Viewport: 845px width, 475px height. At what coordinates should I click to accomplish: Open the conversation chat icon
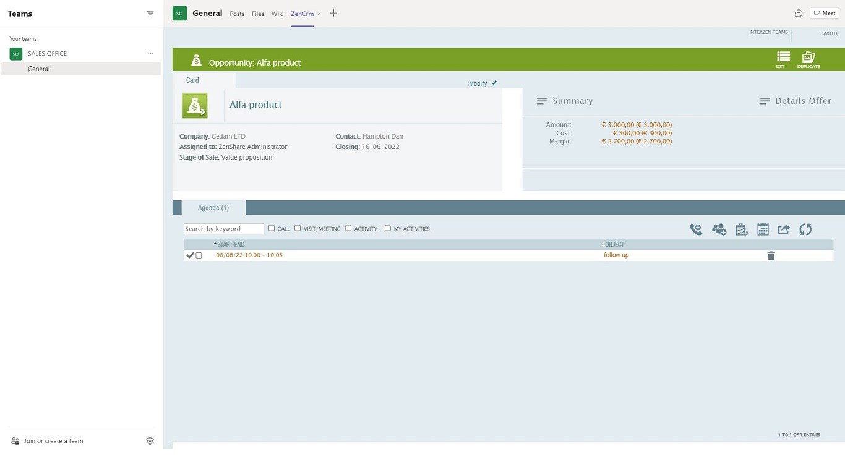(799, 13)
